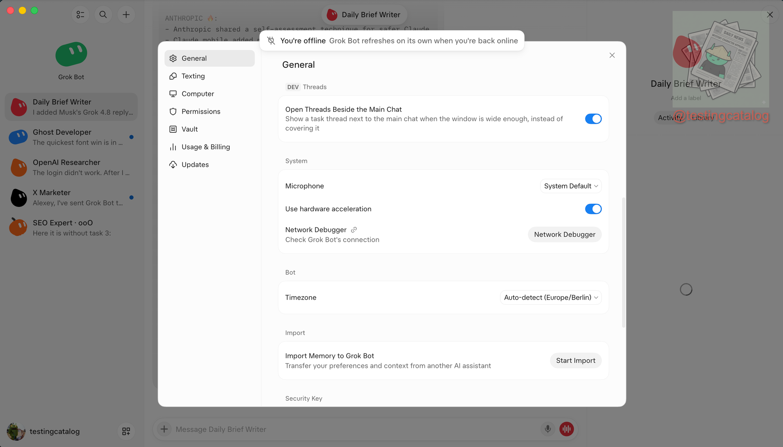Open the Microphone System Default dropdown
The width and height of the screenshot is (783, 447).
pyautogui.click(x=571, y=186)
